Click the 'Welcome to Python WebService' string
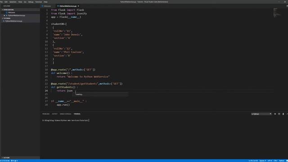Viewport: 288px width, 162px height. coord(88,76)
